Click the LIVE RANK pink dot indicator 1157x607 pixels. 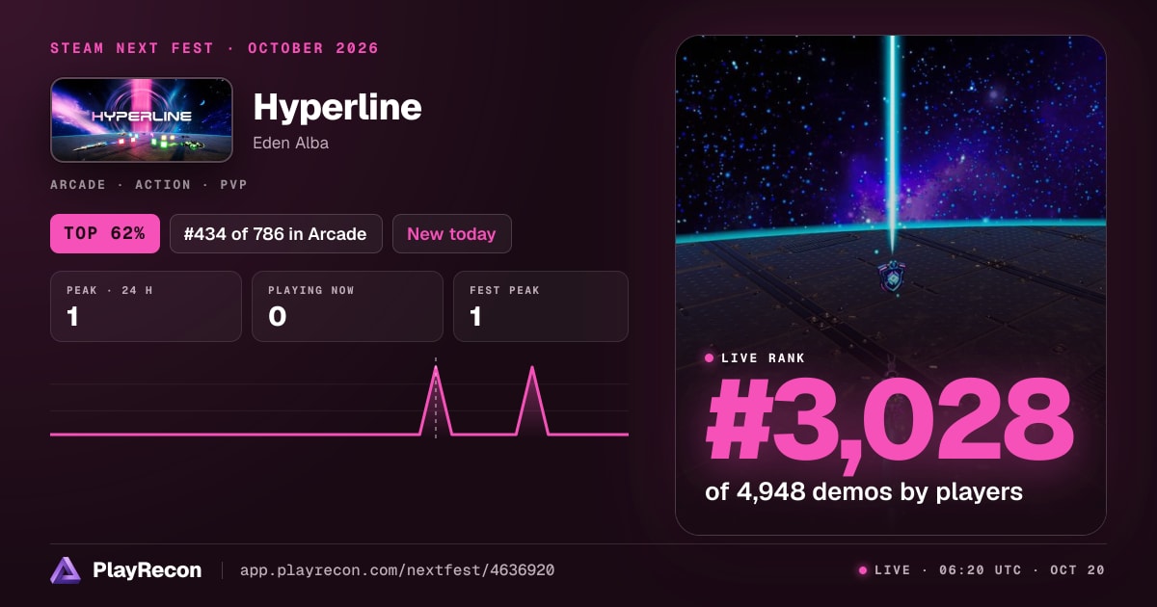point(710,358)
